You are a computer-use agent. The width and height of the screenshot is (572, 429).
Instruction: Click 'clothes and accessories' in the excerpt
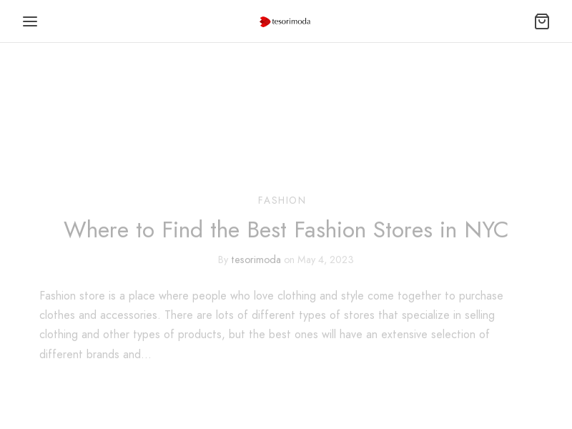(99, 315)
